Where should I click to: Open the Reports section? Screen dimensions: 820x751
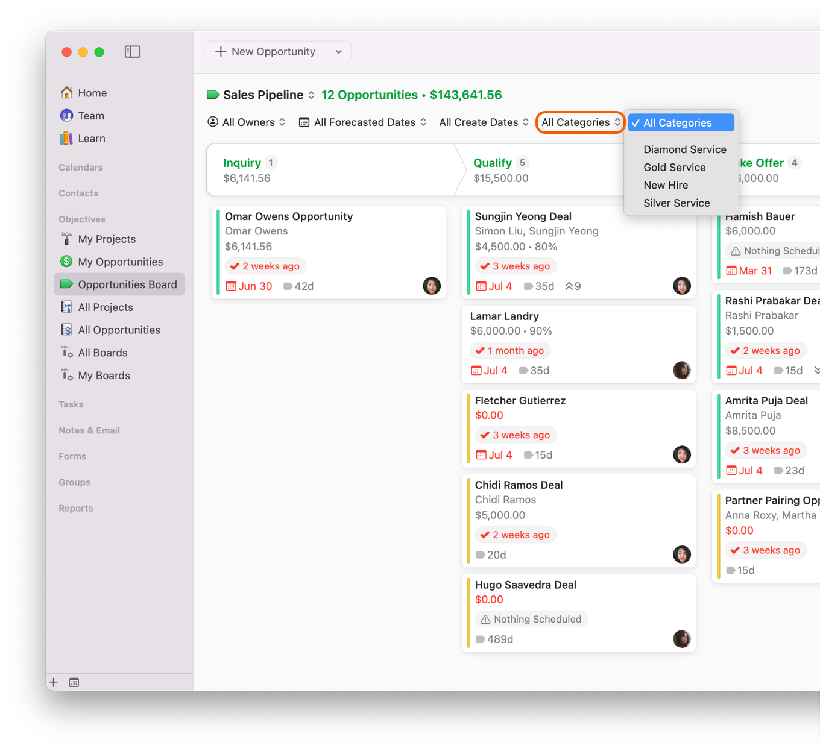(x=76, y=508)
